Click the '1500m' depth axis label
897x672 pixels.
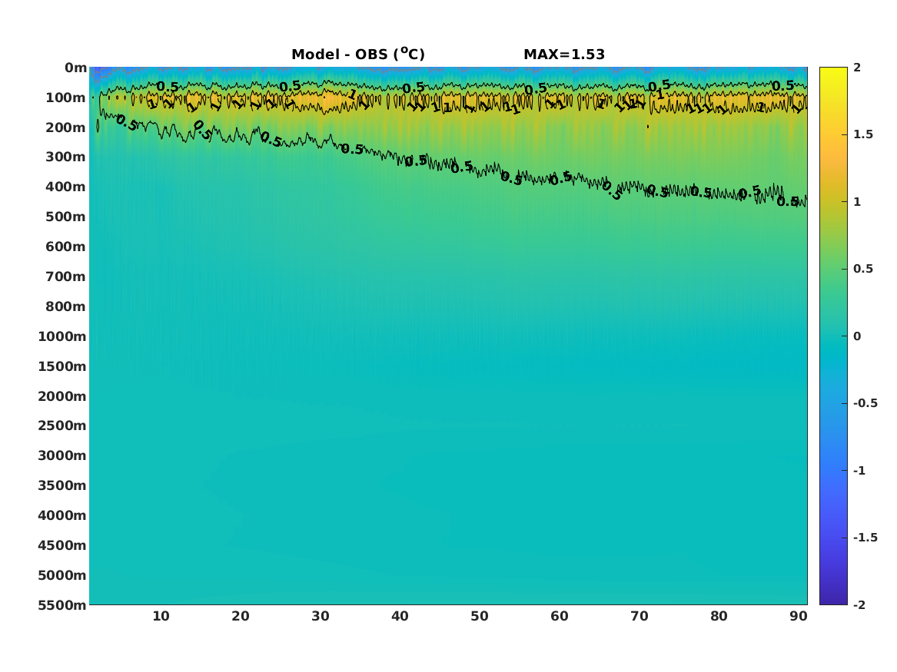tap(62, 366)
